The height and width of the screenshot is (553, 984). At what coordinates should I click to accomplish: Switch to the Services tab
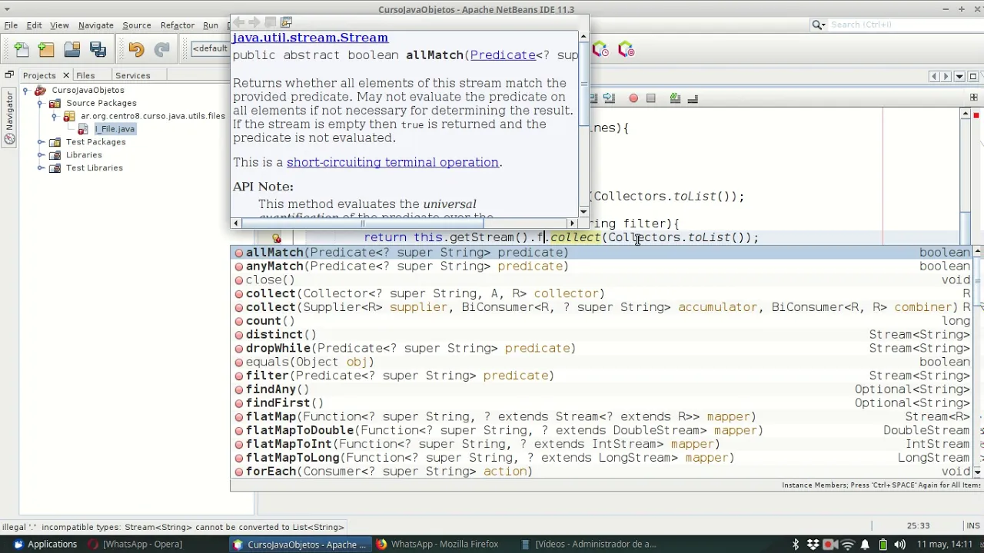(x=132, y=75)
